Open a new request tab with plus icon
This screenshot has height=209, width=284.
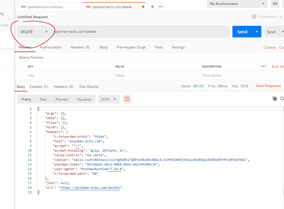(152, 7)
